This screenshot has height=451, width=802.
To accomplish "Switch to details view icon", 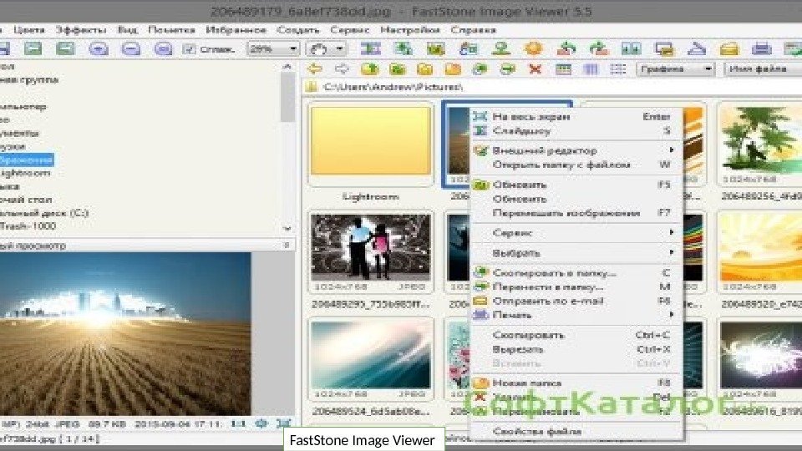I will (591, 68).
